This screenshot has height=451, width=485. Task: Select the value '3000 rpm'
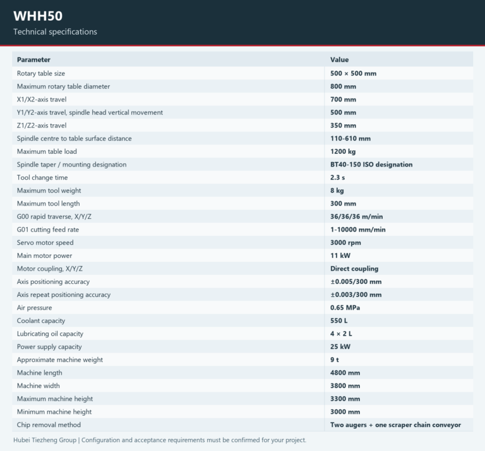pos(345,243)
